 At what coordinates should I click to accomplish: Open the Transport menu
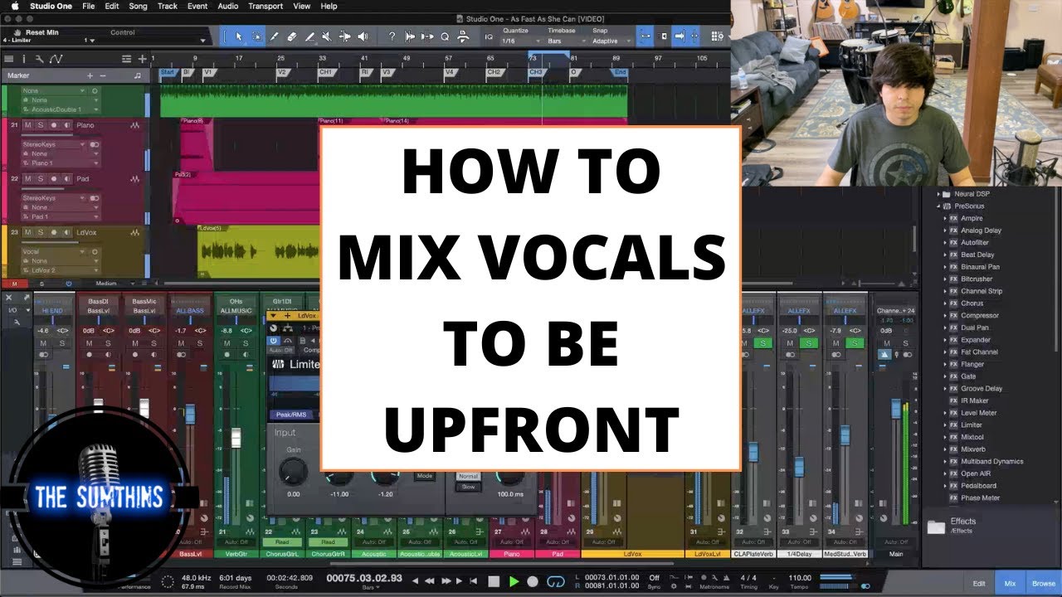tap(265, 6)
